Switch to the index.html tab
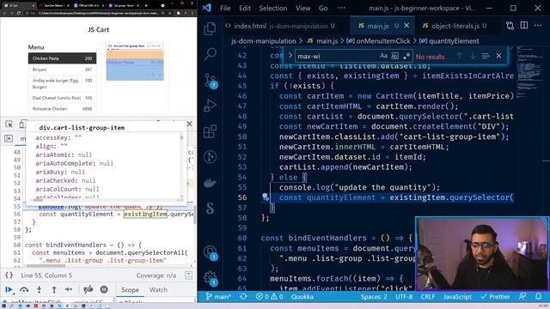 281,26
